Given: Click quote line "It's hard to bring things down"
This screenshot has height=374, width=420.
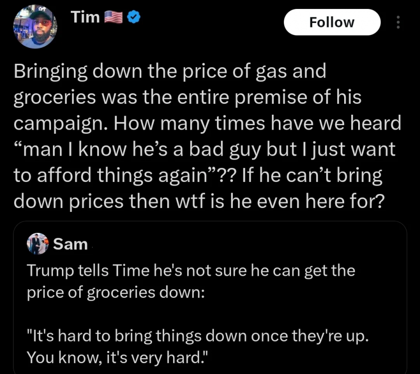Looking at the screenshot, I should tap(198, 335).
